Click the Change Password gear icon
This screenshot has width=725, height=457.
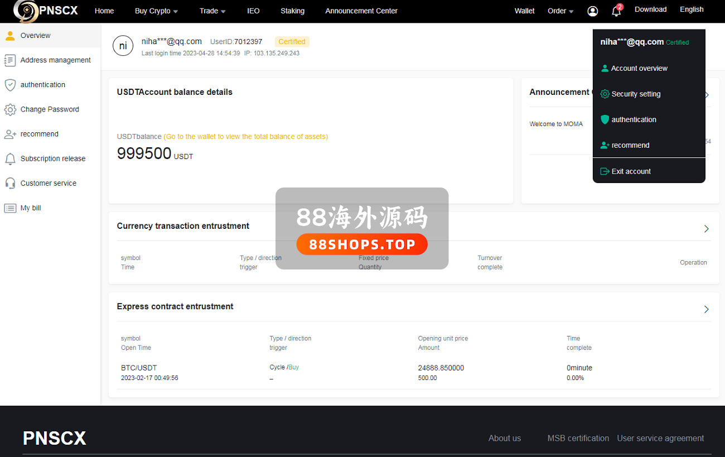(9, 109)
